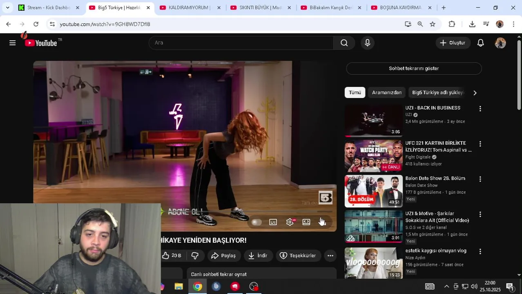Open volume control in system tray
This screenshot has width=522, height=294.
pos(474,287)
